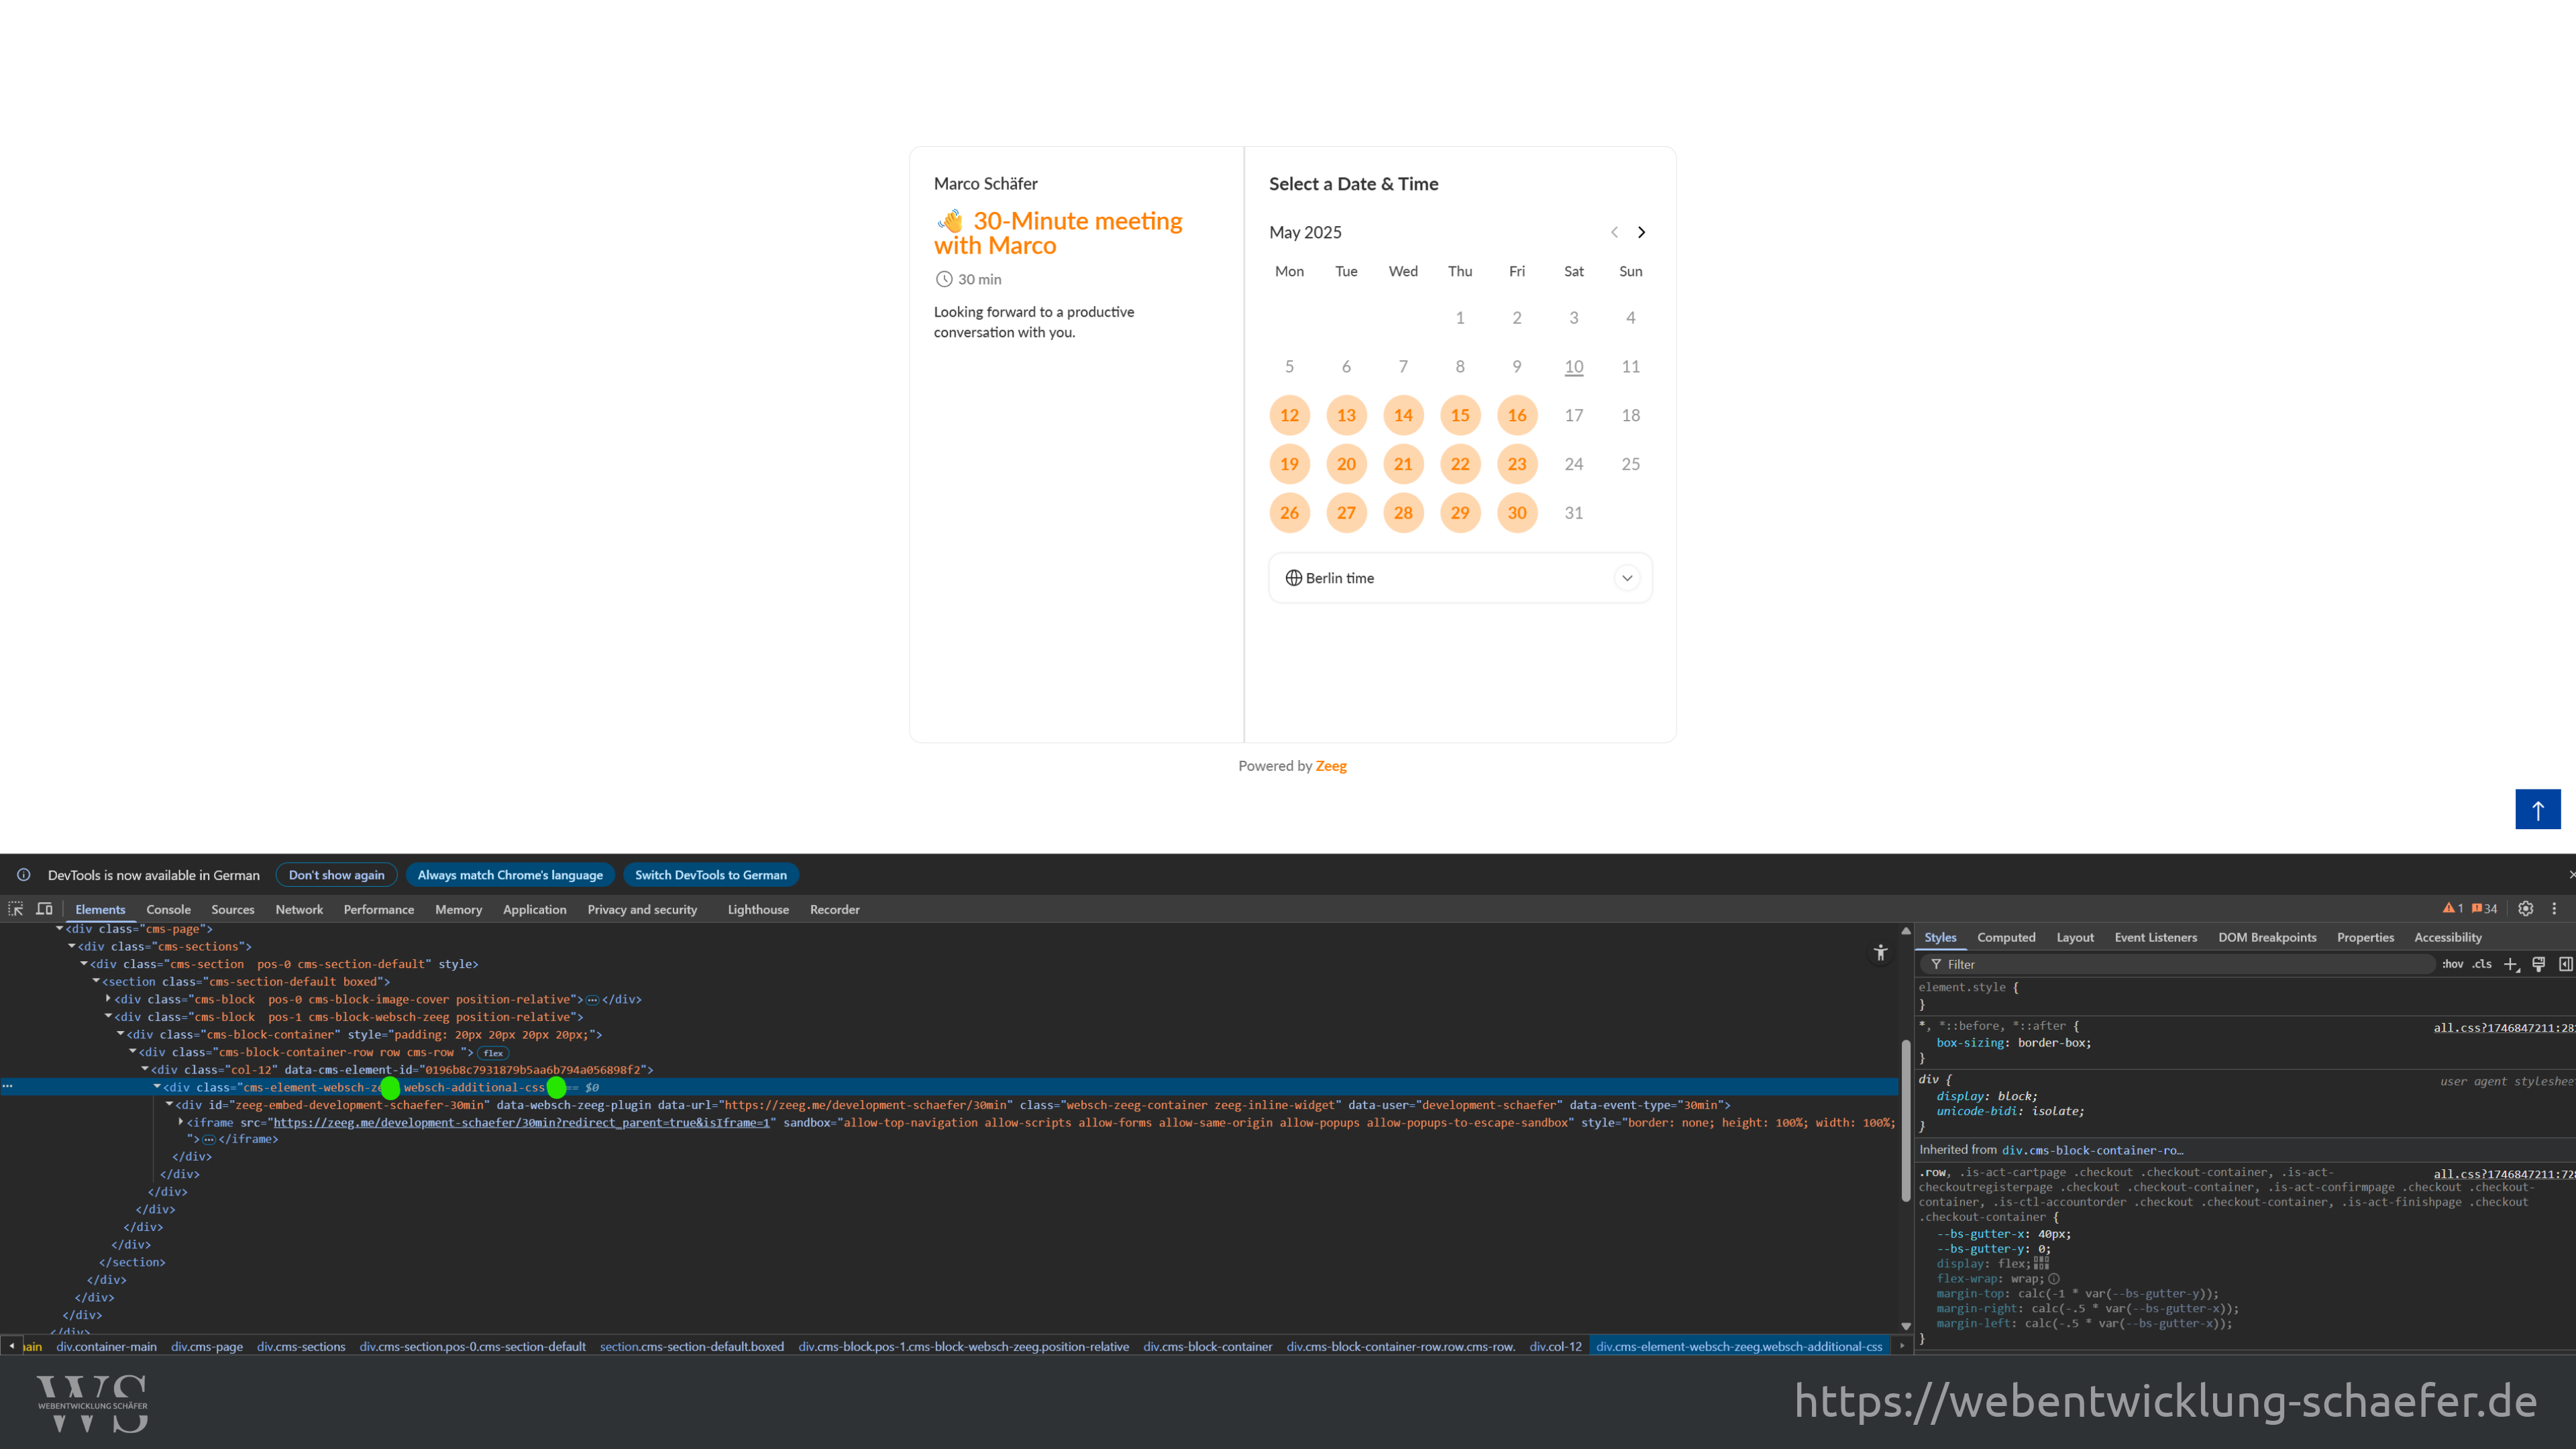Toggle the flex badge overlay

click(x=493, y=1052)
